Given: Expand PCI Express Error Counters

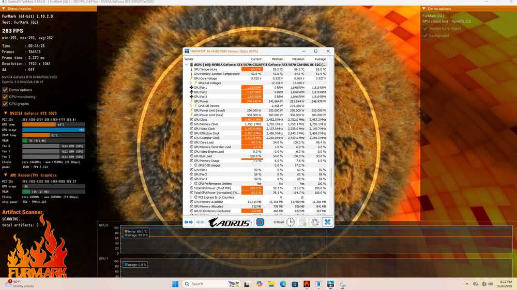Looking at the screenshot, I should tap(191, 197).
